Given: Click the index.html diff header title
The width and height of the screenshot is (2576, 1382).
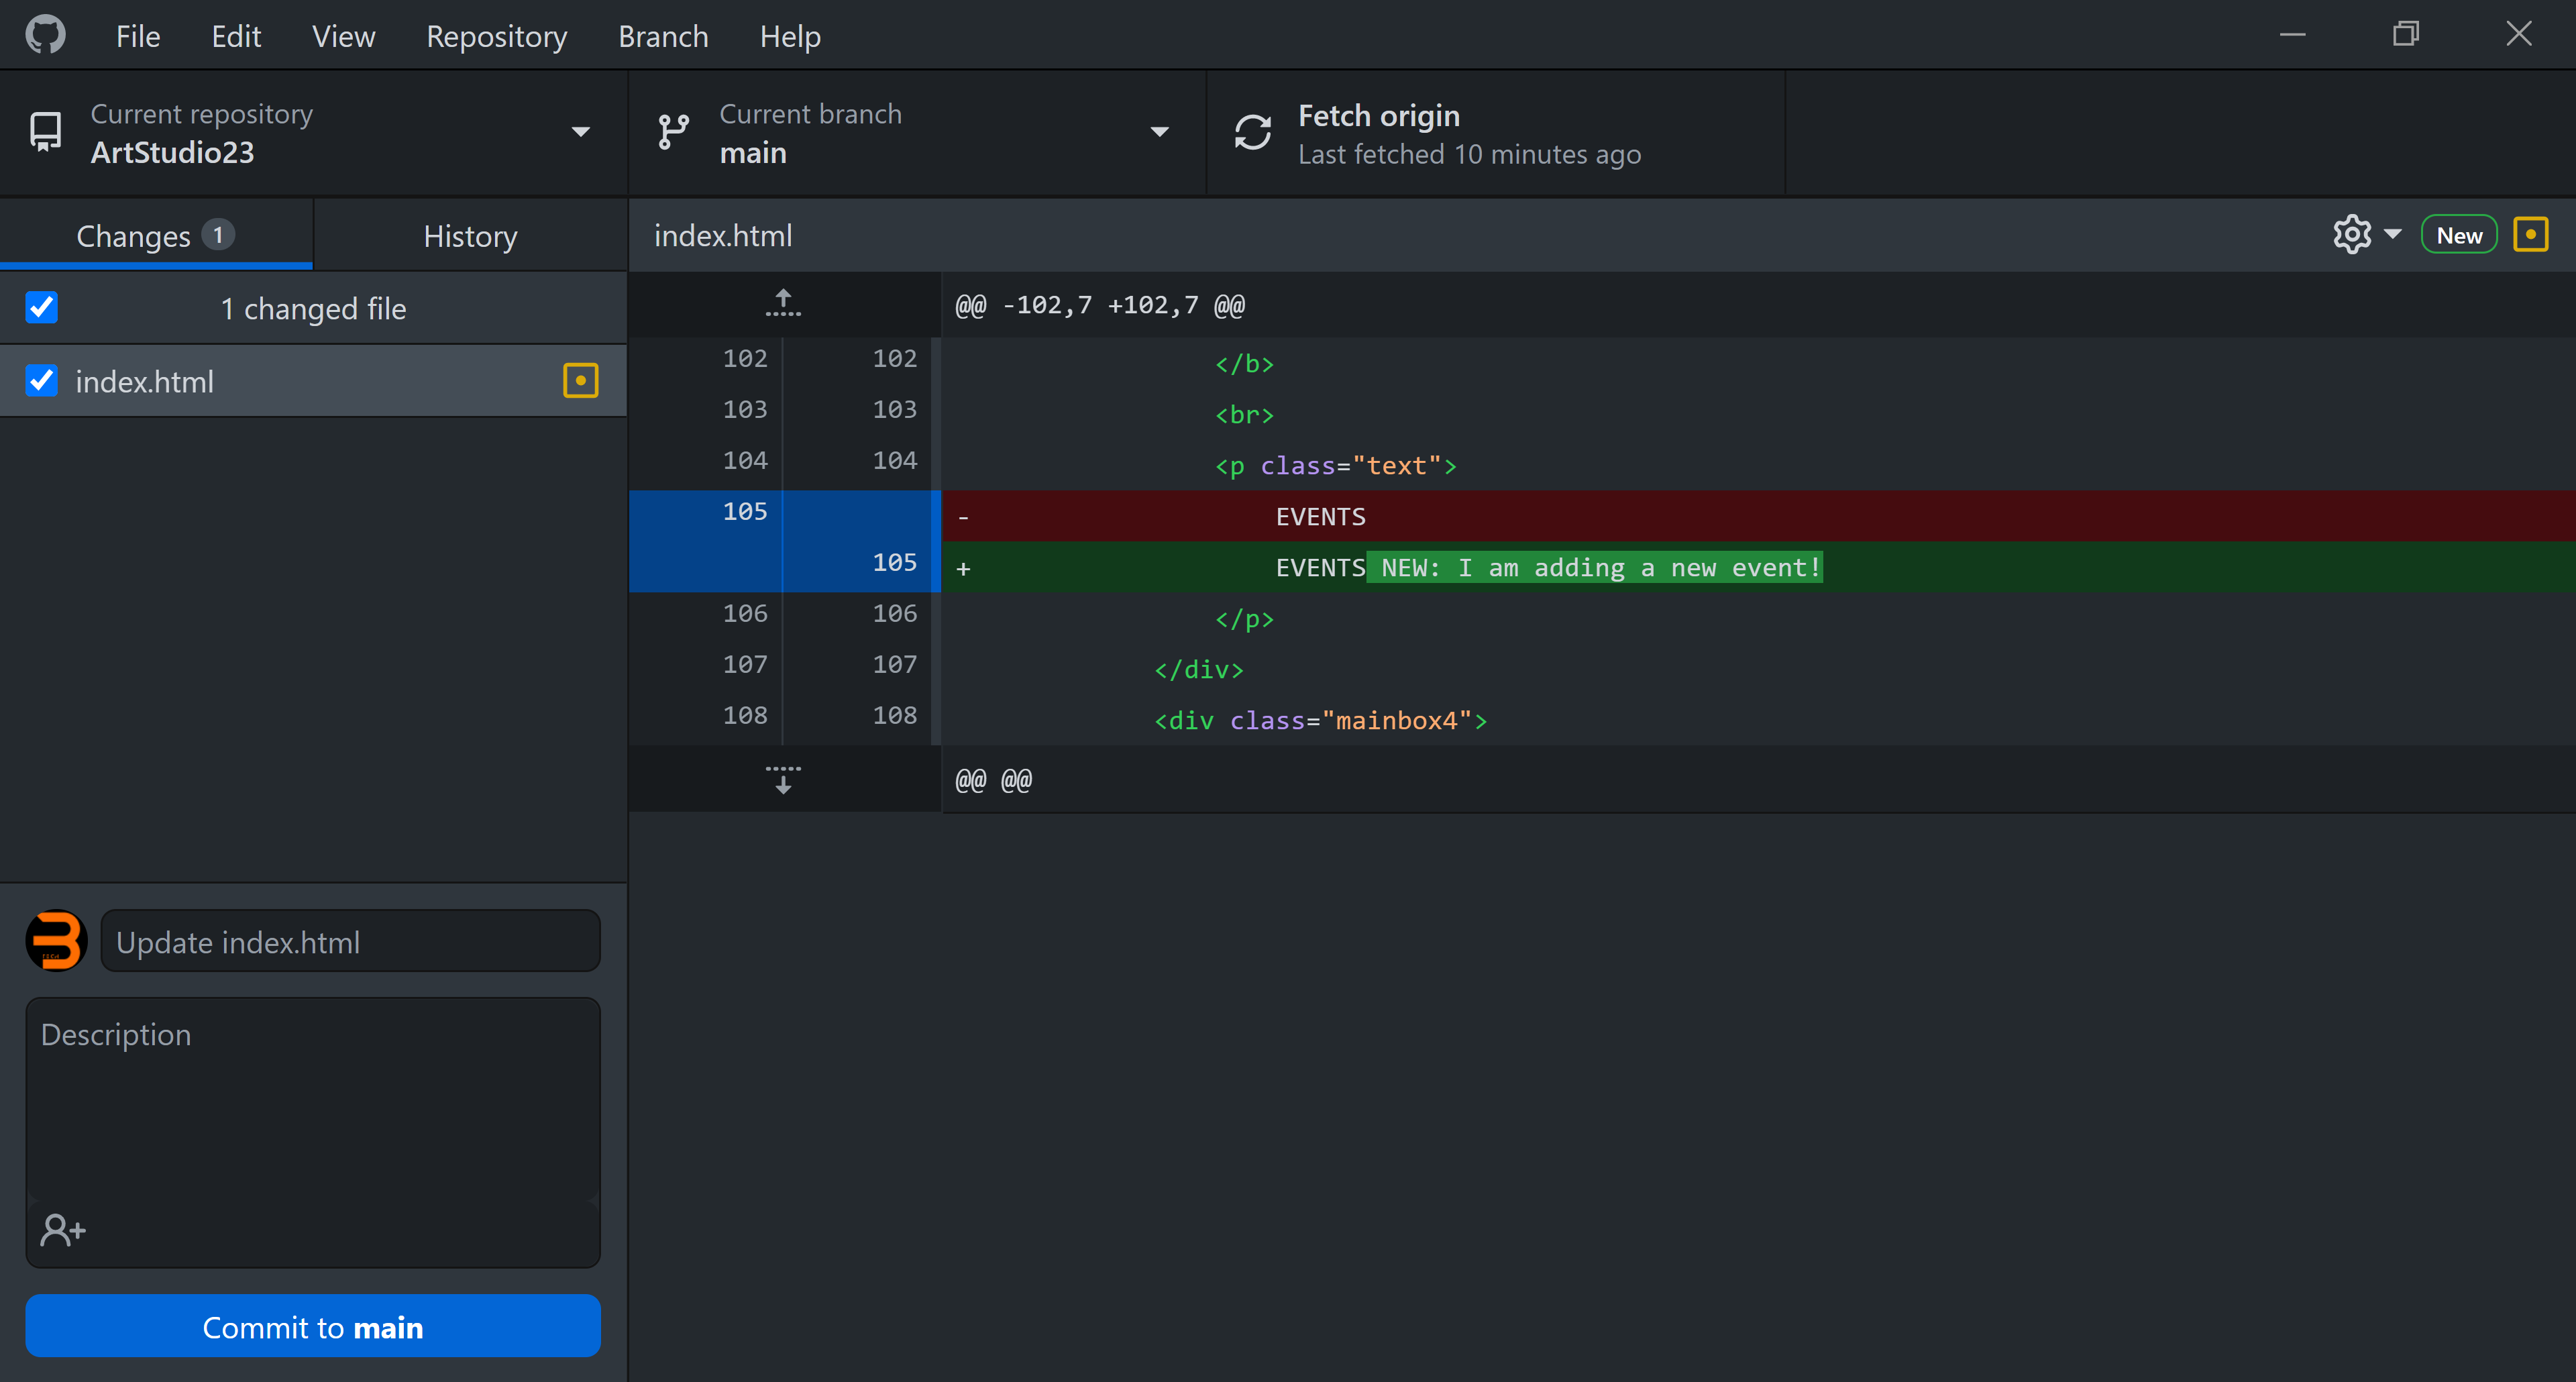Looking at the screenshot, I should pyautogui.click(x=723, y=235).
